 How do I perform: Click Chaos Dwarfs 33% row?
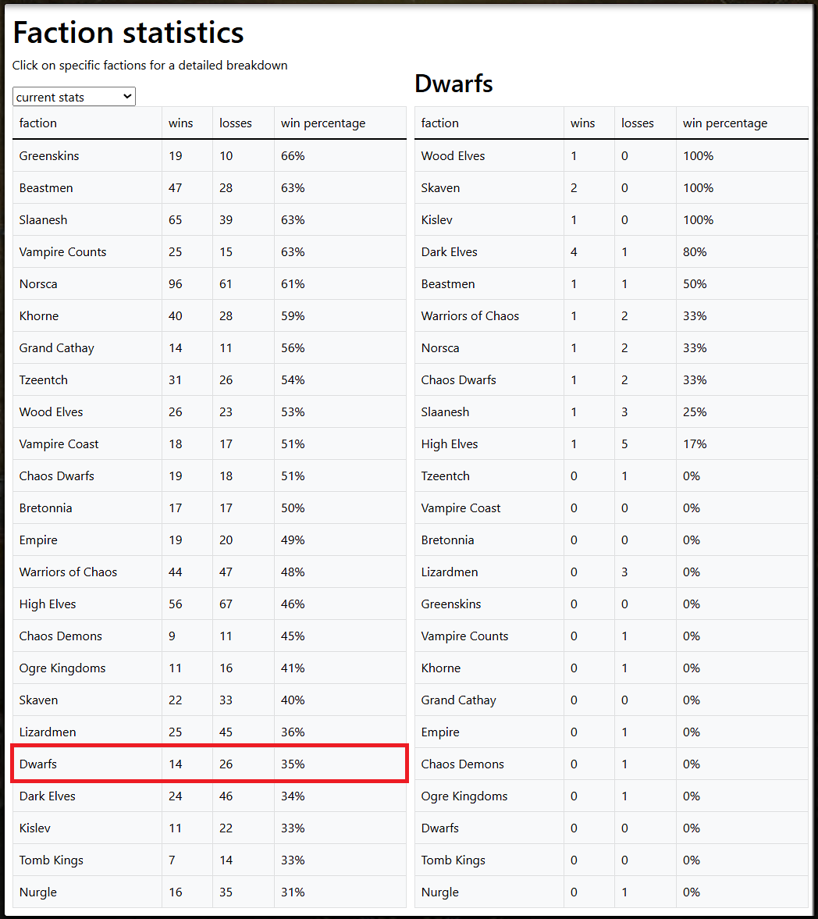pyautogui.click(x=612, y=379)
